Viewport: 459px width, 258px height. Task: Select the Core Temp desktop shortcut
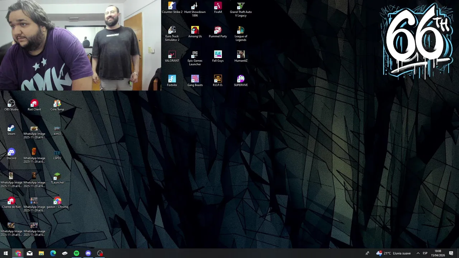coord(57,105)
